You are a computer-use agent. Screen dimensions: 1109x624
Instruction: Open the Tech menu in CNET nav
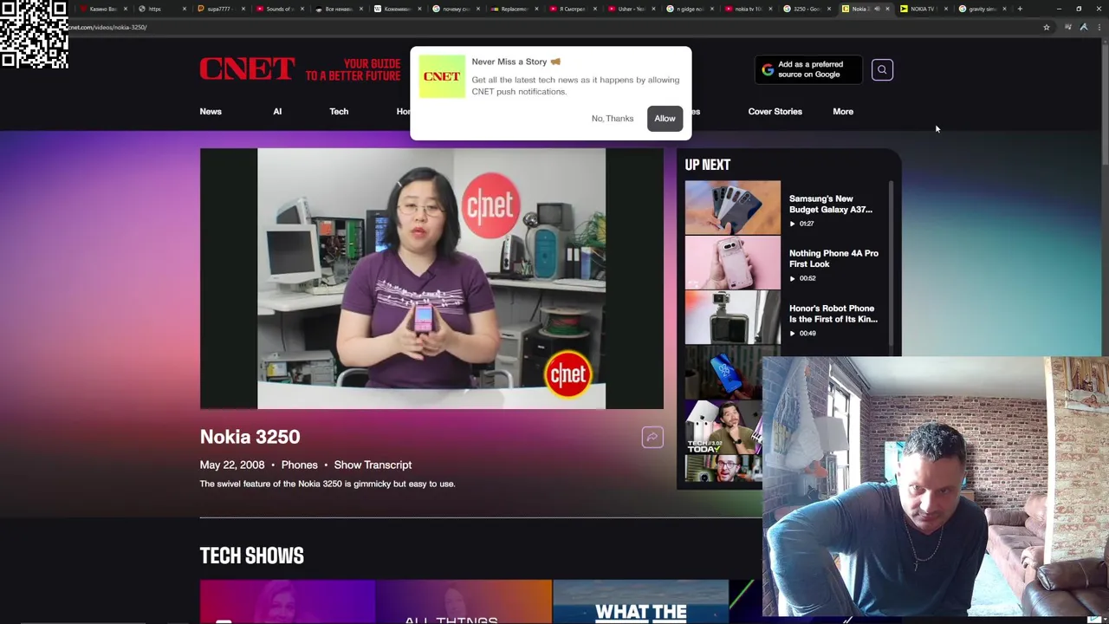pyautogui.click(x=339, y=112)
